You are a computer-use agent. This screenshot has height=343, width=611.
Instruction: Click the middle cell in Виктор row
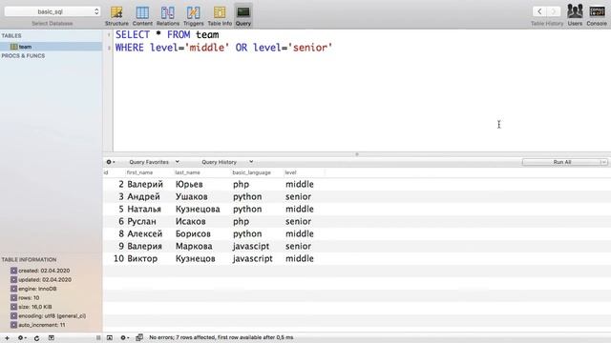(x=299, y=259)
